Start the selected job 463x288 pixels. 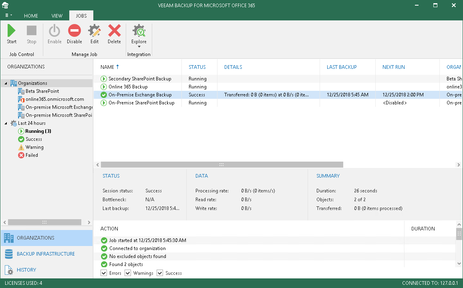click(12, 34)
